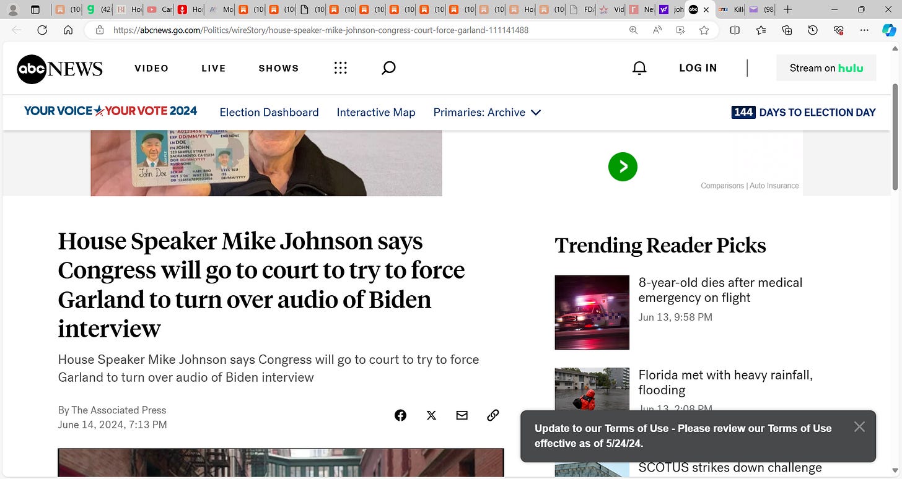The width and height of the screenshot is (902, 479).
Task: Open browser Collections
Action: pyautogui.click(x=787, y=30)
